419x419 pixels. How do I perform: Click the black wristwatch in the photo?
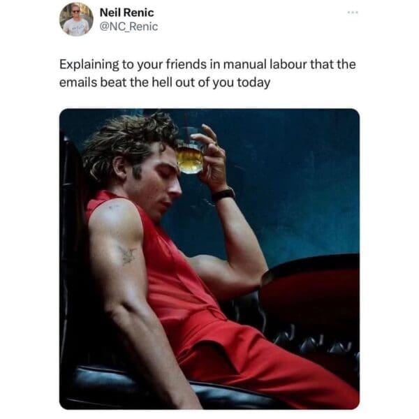(x=223, y=195)
